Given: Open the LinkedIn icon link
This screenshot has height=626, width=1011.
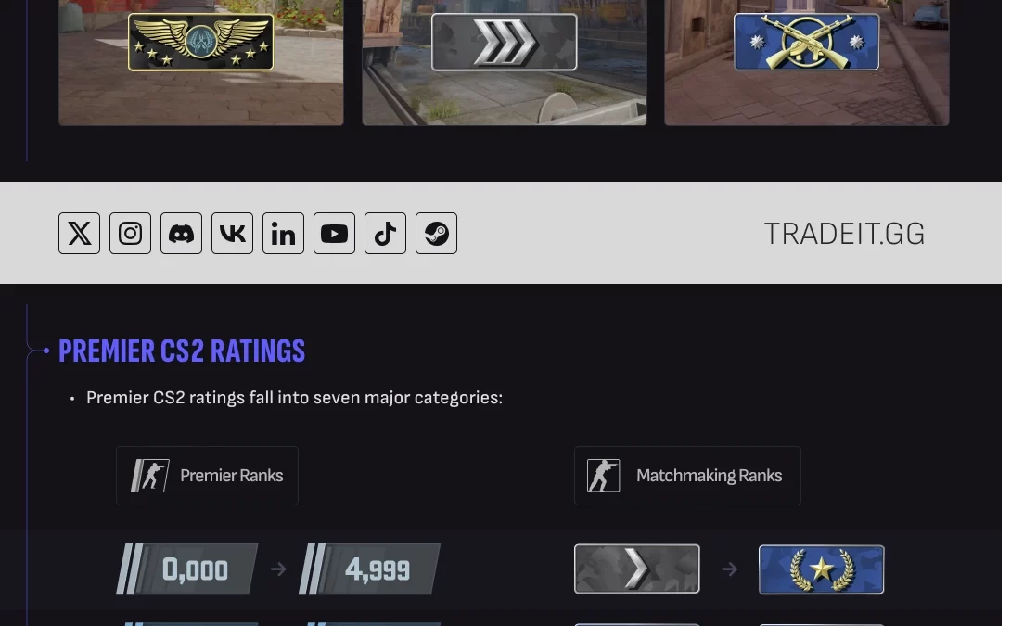Looking at the screenshot, I should click(283, 234).
